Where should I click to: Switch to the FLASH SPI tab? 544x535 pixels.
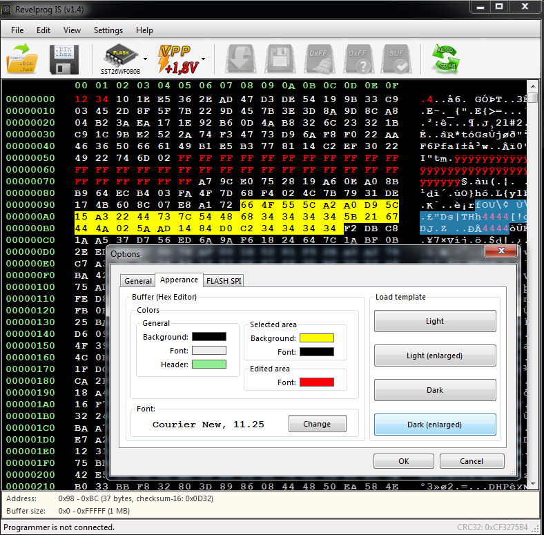[224, 280]
